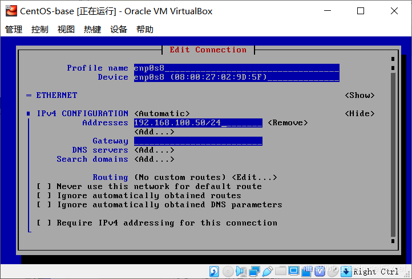Enable Never use this network for default route
Screen dimensions: 412x279
click(x=44, y=186)
